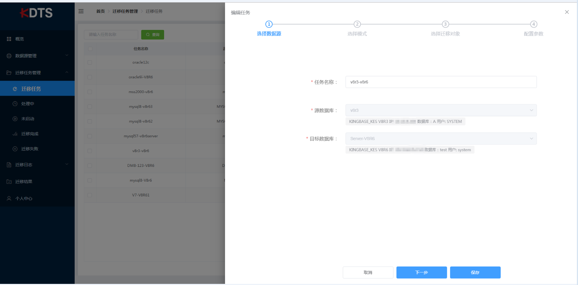The width and height of the screenshot is (578, 285).
Task: Check the DM8-123-V8R6 row checkbox
Action: [90, 166]
